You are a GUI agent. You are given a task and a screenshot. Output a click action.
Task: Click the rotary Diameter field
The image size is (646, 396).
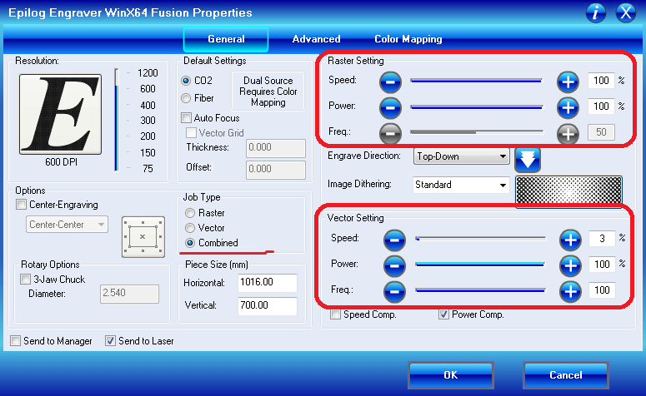(129, 294)
